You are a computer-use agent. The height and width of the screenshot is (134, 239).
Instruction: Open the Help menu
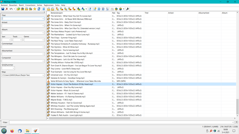[63, 5]
